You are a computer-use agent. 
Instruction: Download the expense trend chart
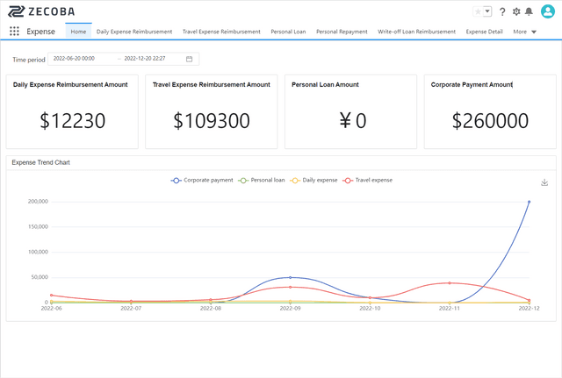click(x=544, y=182)
